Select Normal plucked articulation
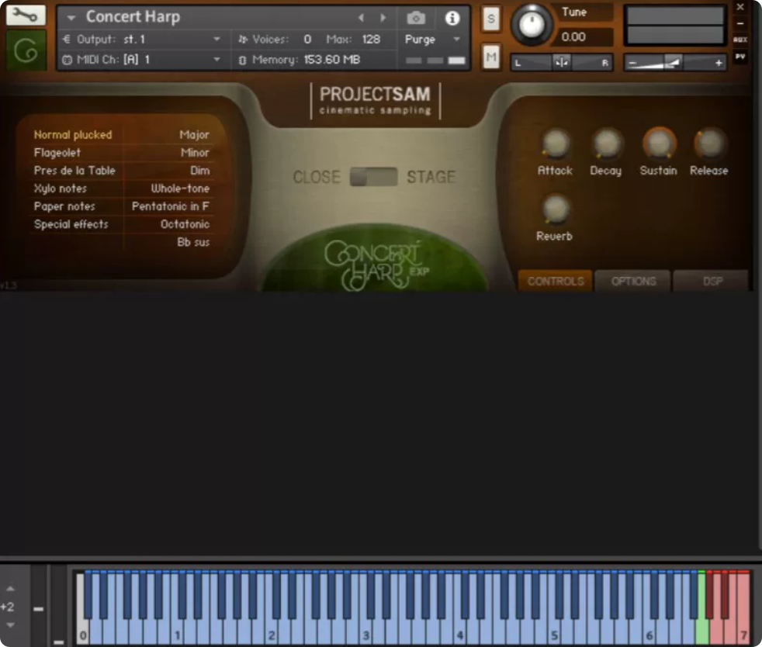The image size is (762, 647). tap(73, 135)
